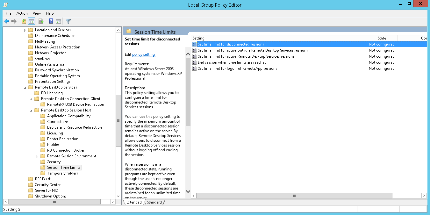Sort the list by the Setting column header
This screenshot has height=215, width=430.
pos(278,38)
